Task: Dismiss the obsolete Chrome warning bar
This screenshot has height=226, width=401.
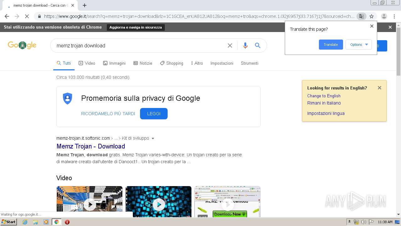Action: [x=390, y=27]
